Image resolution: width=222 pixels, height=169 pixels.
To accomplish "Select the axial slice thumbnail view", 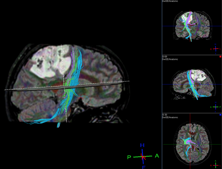I will click(192, 141).
